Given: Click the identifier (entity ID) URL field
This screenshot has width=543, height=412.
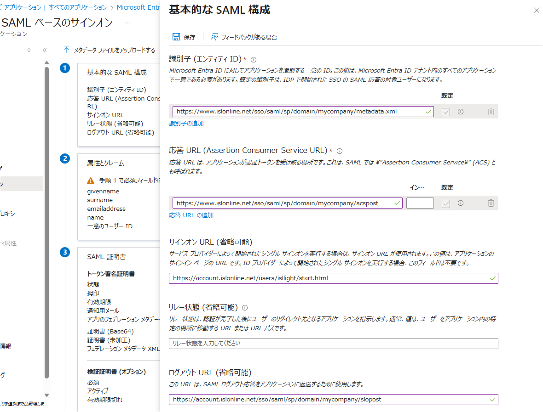Looking at the screenshot, I should point(303,112).
